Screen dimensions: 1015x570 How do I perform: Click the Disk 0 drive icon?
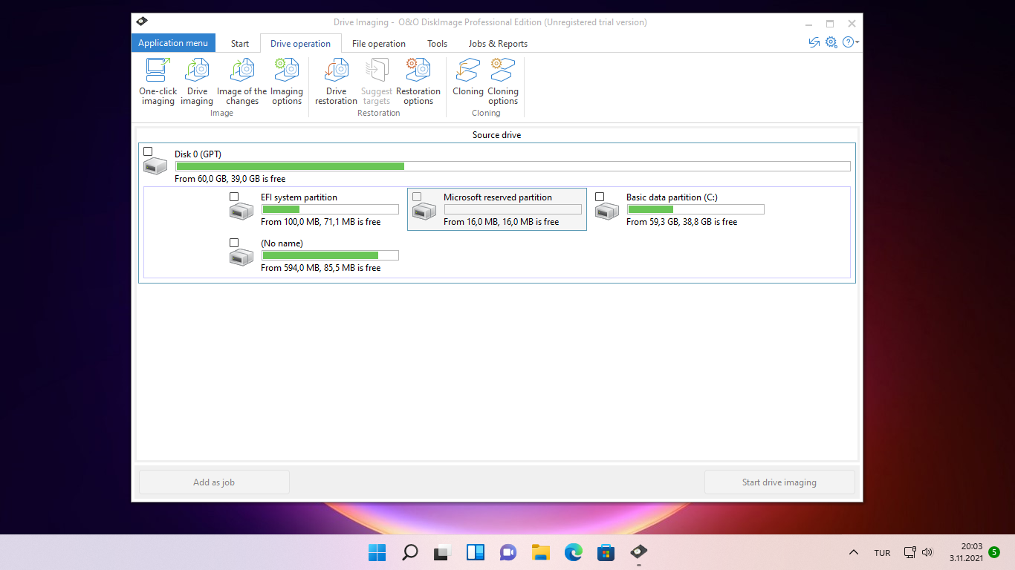click(x=155, y=166)
